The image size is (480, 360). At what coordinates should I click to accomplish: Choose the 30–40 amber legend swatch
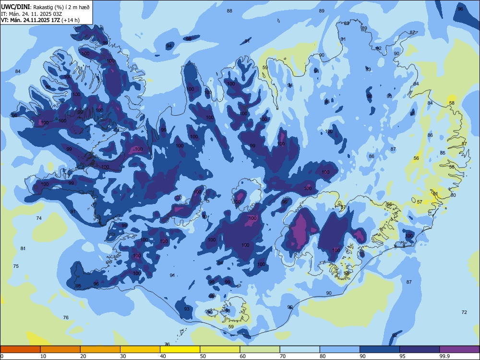[140, 349]
